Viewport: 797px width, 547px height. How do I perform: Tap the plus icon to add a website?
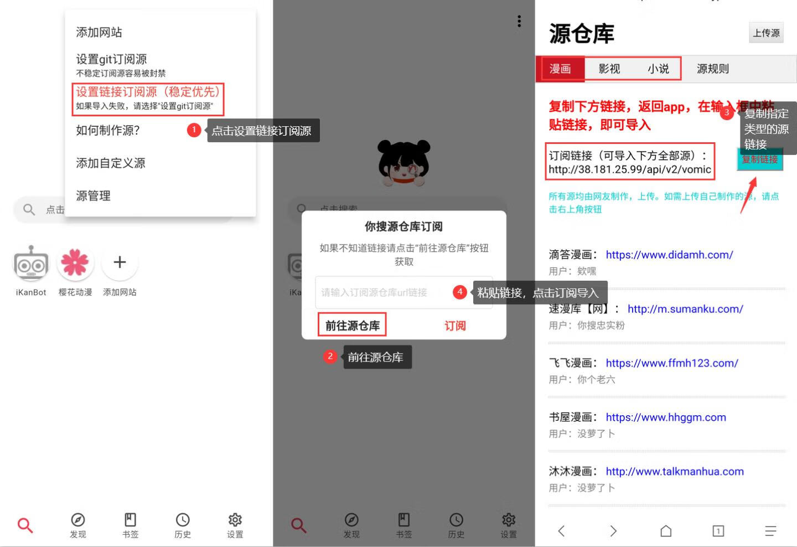pyautogui.click(x=120, y=262)
